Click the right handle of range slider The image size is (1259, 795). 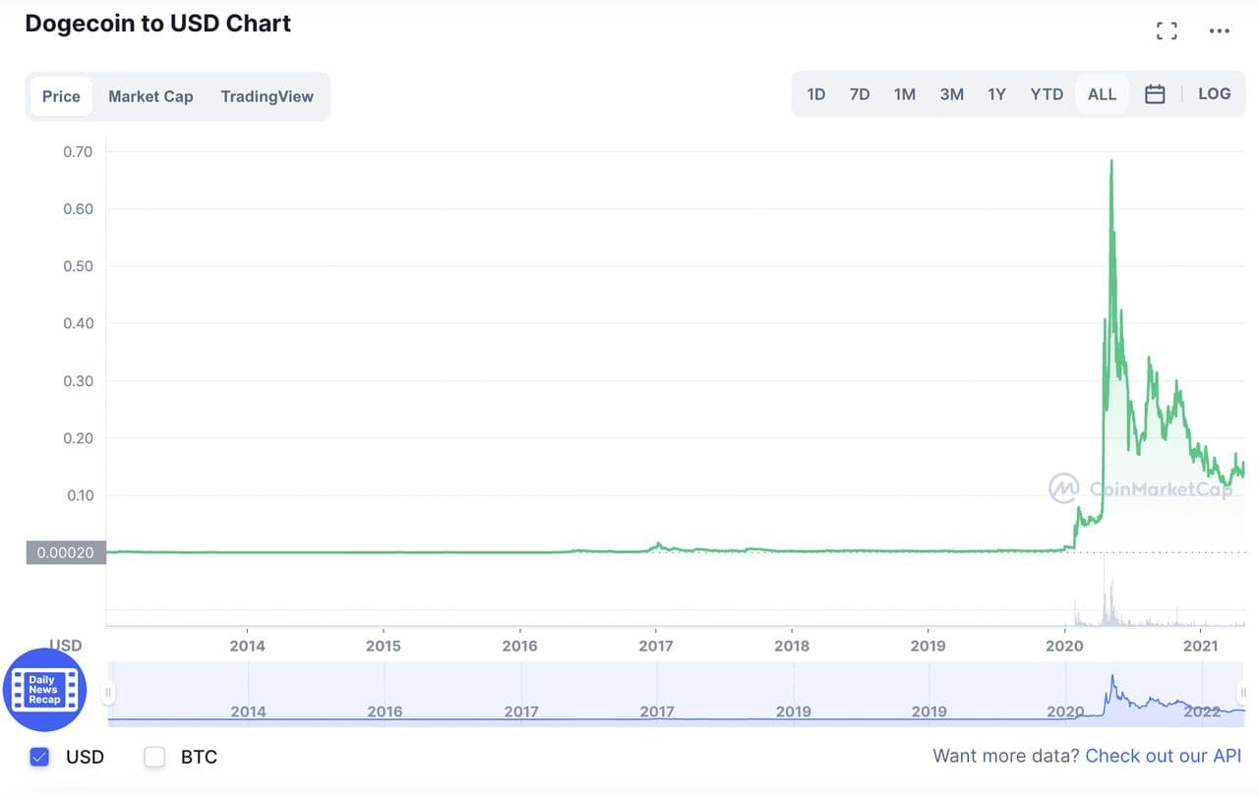pos(1243,693)
